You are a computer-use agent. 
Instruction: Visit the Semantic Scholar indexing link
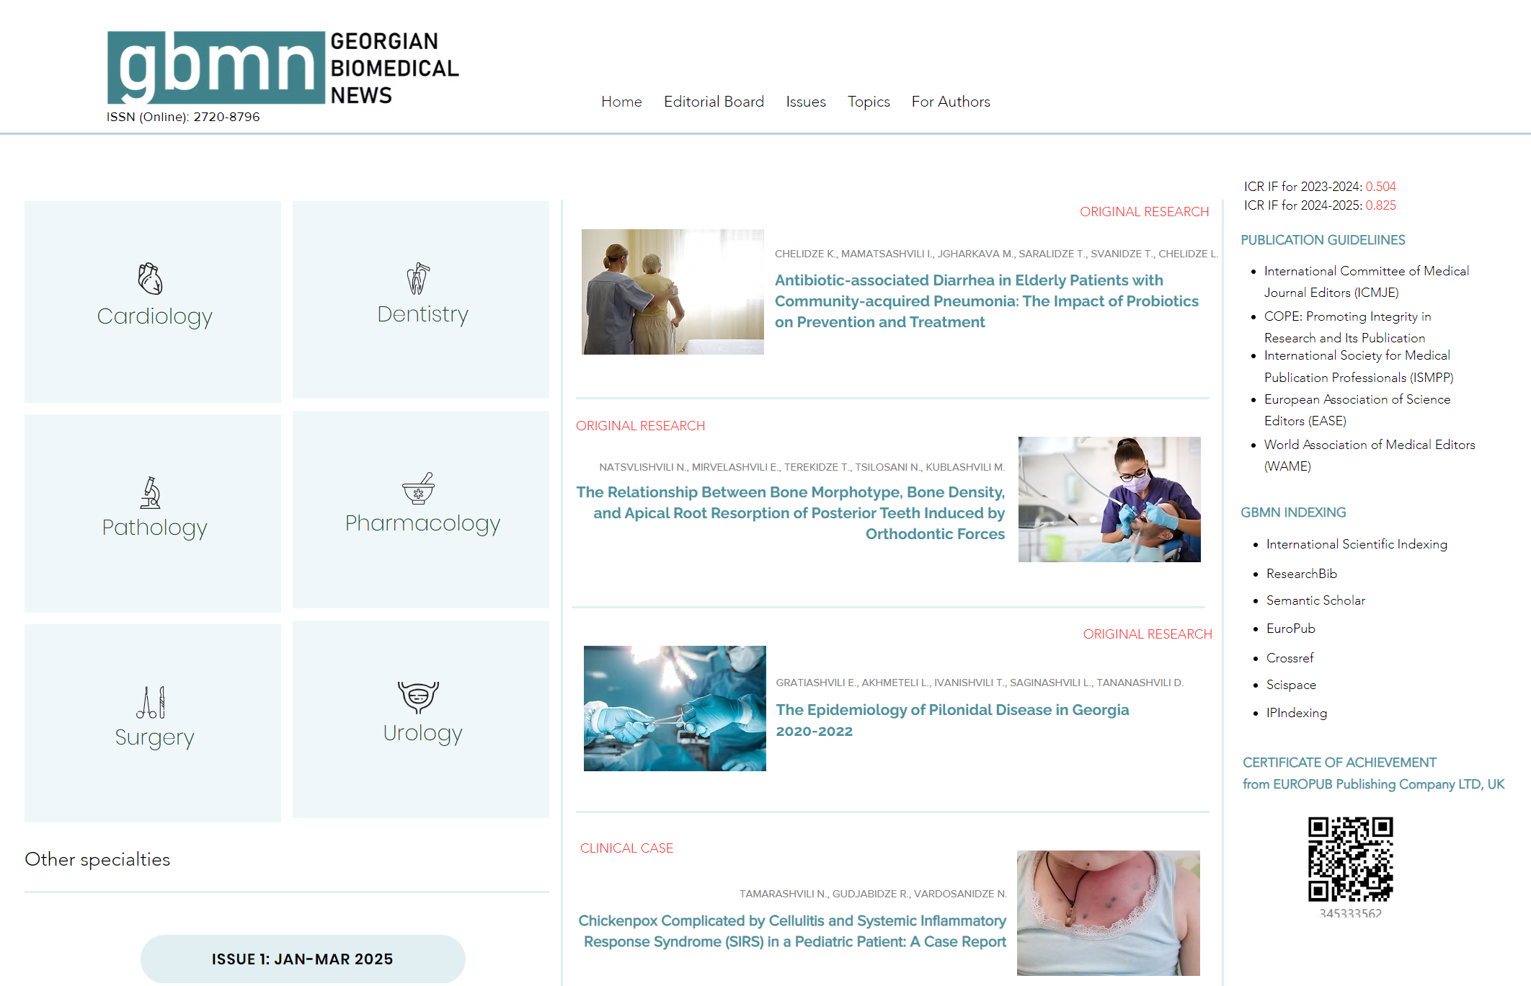(x=1315, y=600)
